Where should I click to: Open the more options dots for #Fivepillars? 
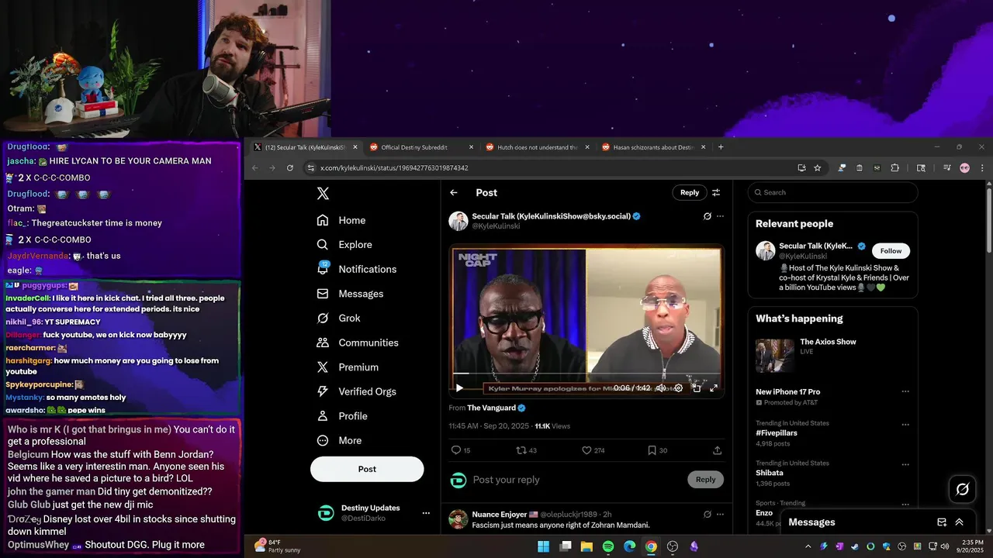point(905,425)
